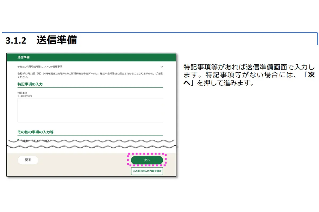The height and width of the screenshot is (212, 319).
Task: Save progress via ここまでの入力内容を保存
Action: [x=147, y=171]
